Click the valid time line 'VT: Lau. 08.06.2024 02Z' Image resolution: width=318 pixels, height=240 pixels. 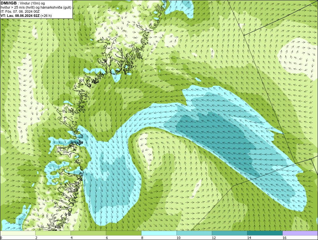(x=20, y=16)
